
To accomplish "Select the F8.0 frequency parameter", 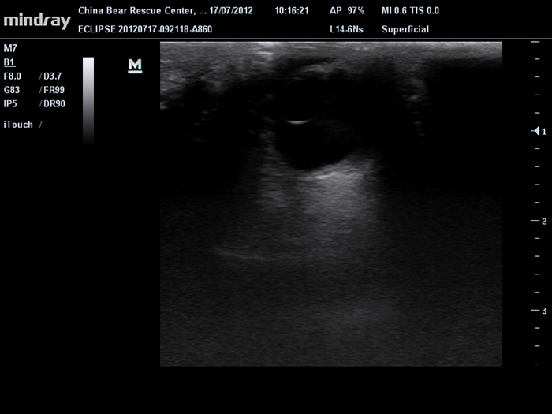I will (x=14, y=76).
